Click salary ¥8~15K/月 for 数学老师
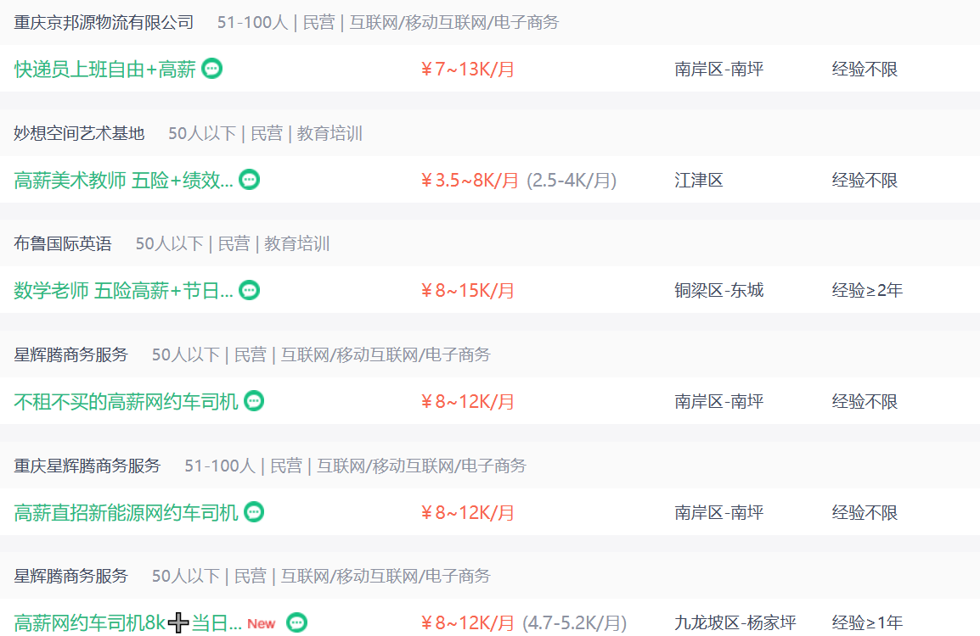980x636 pixels. point(468,290)
